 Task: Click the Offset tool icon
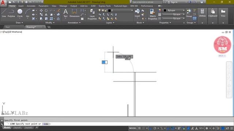click(x=58, y=19)
